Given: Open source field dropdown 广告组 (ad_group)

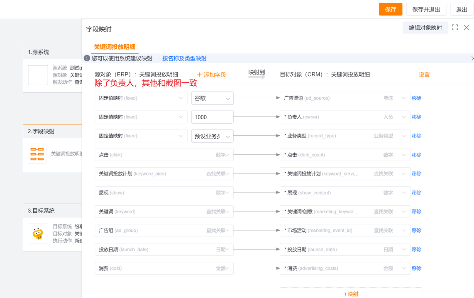Looking at the screenshot, I should tap(164, 231).
